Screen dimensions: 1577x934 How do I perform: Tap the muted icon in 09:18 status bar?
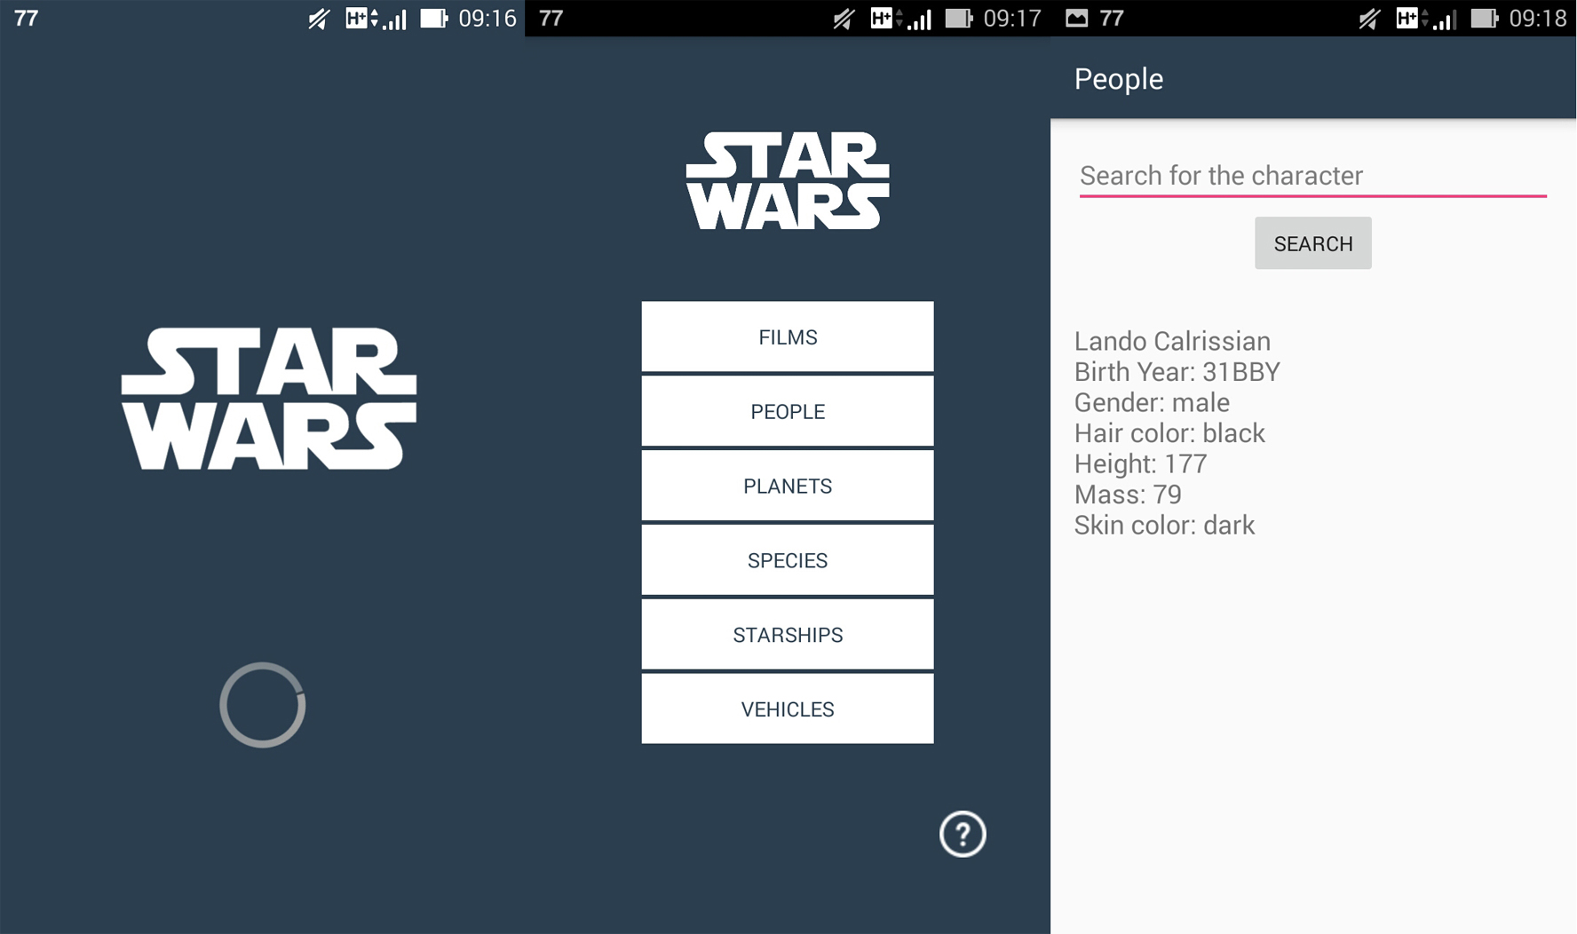[1369, 19]
